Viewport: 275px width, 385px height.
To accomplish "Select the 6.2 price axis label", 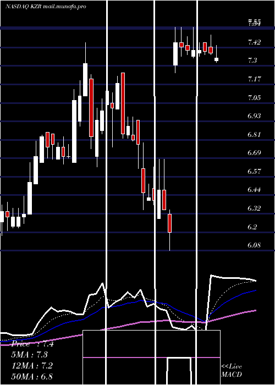I will pos(252,227).
